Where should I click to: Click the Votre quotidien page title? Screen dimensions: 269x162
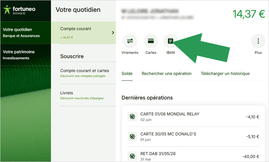[x=78, y=10]
